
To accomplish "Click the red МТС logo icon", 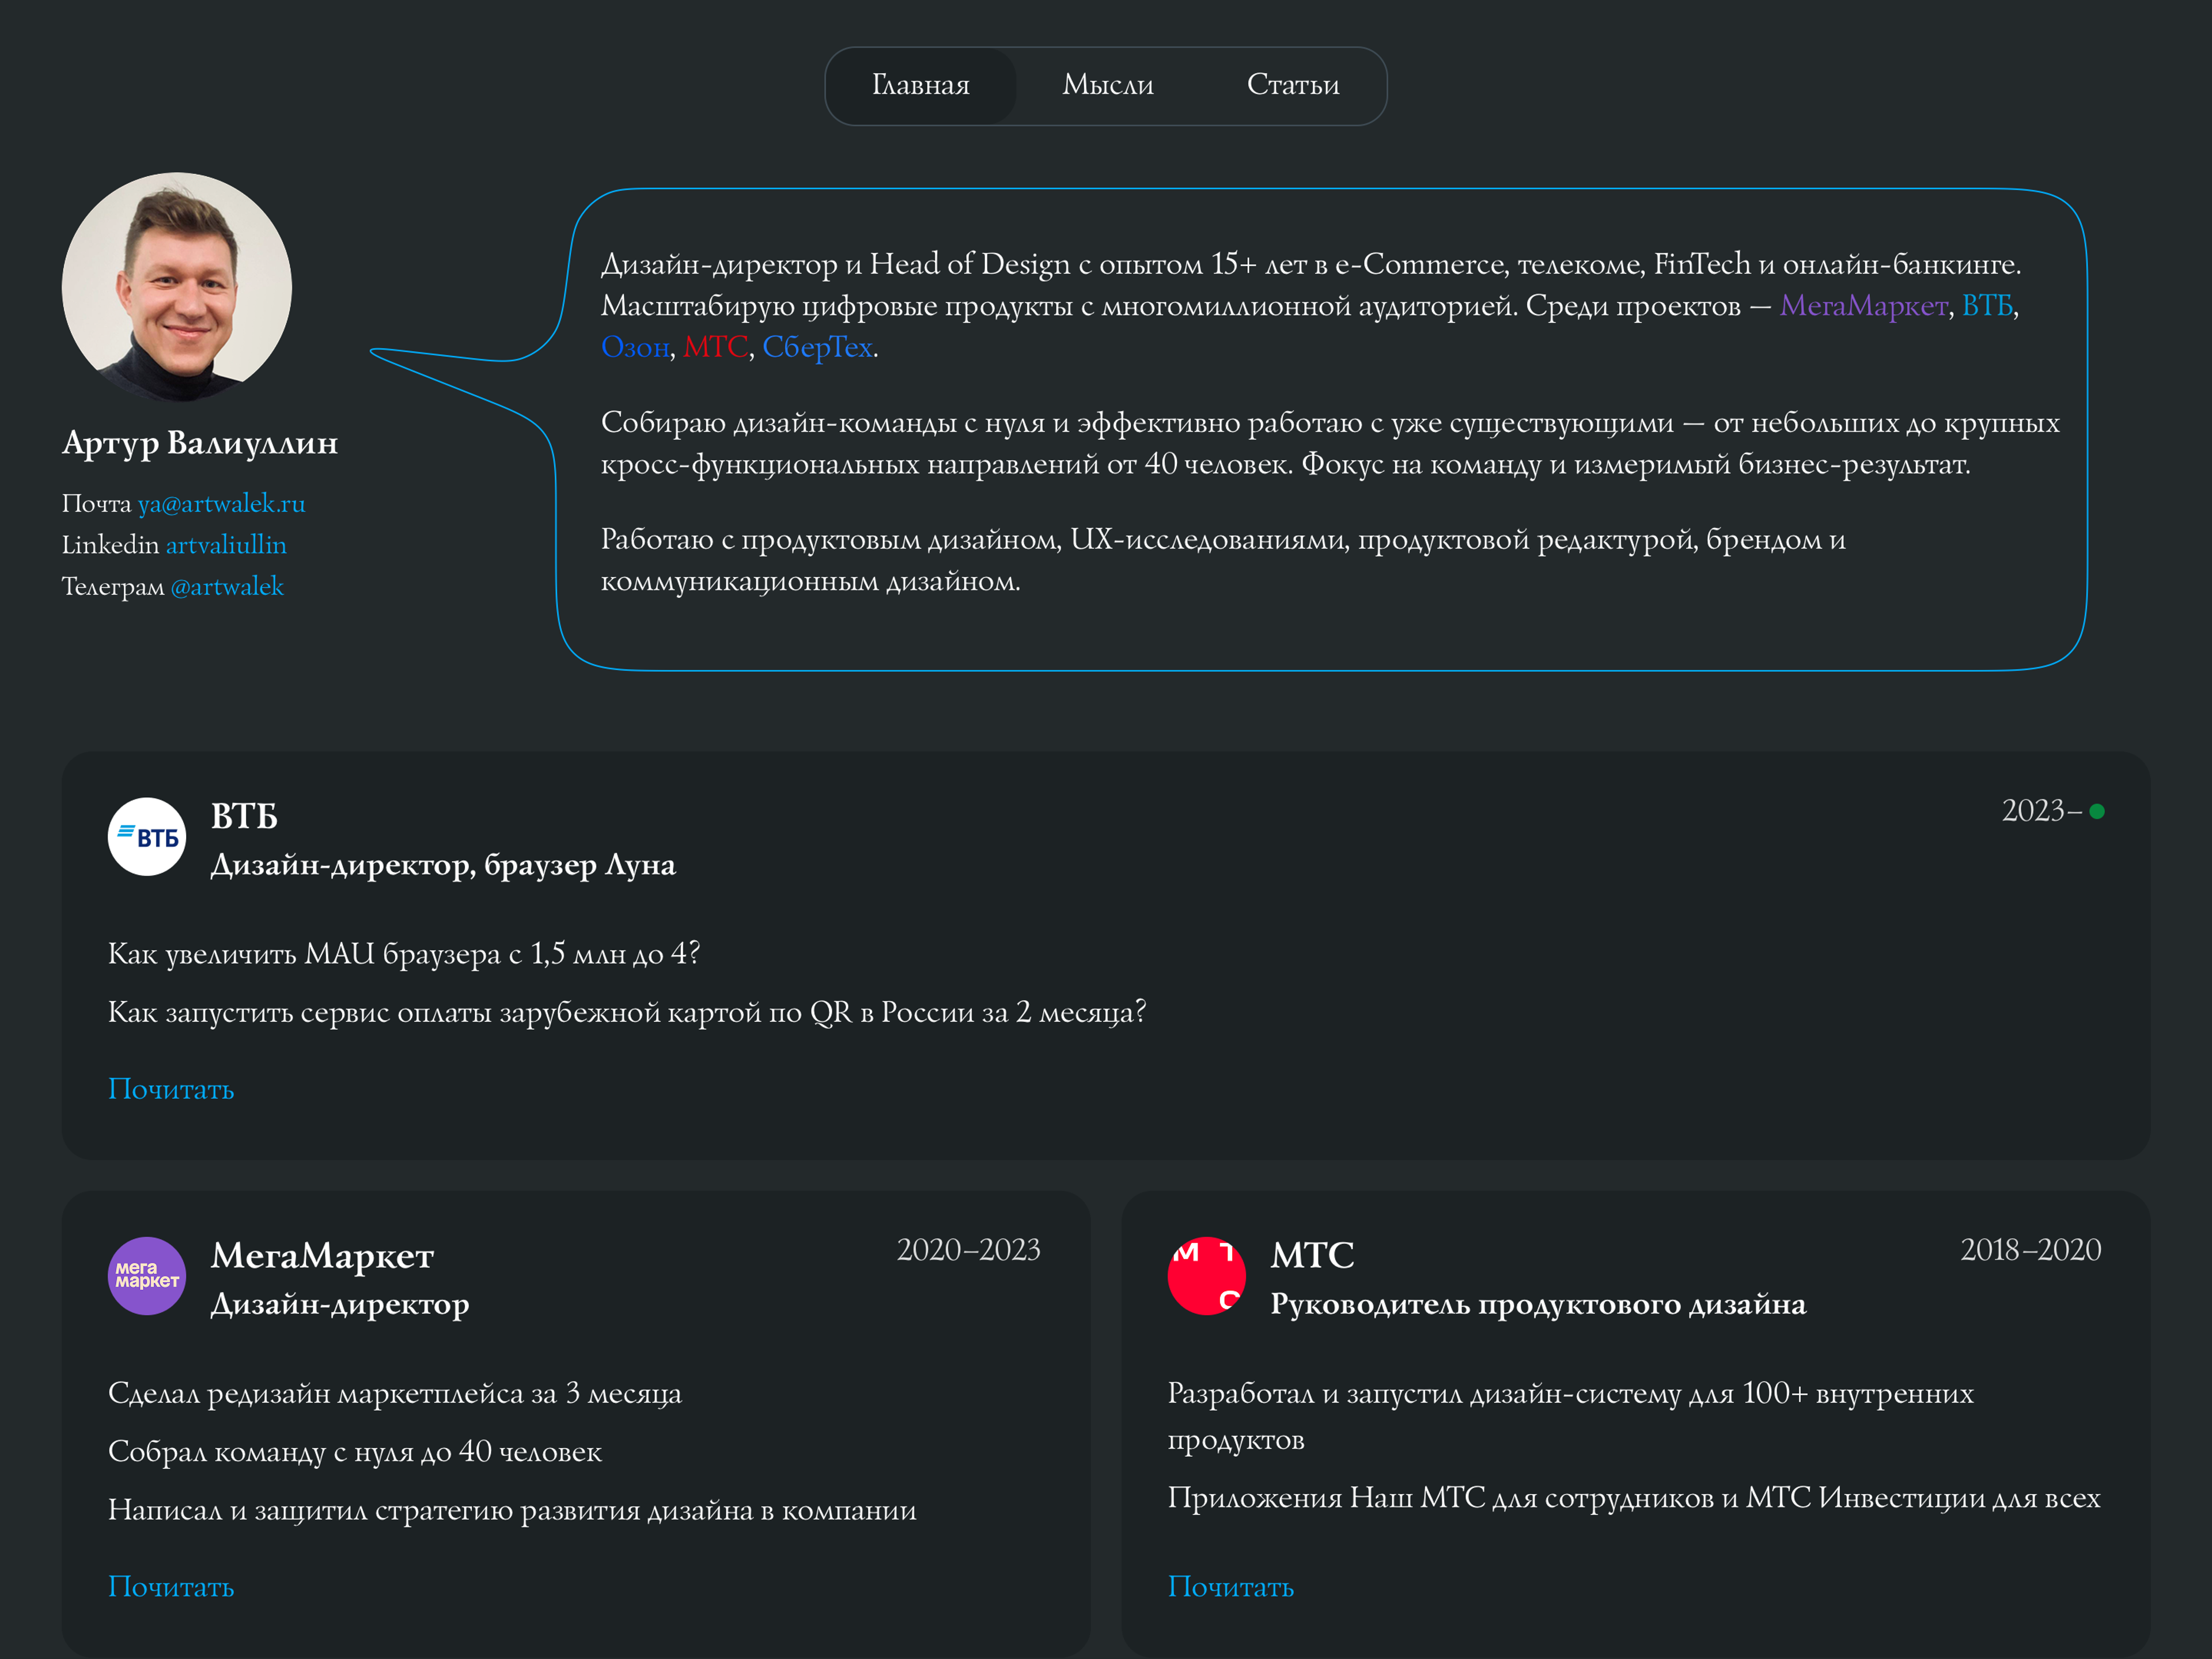I will pyautogui.click(x=1207, y=1276).
